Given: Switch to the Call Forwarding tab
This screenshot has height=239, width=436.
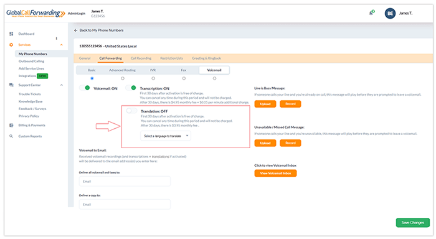Looking at the screenshot, I should 110,59.
